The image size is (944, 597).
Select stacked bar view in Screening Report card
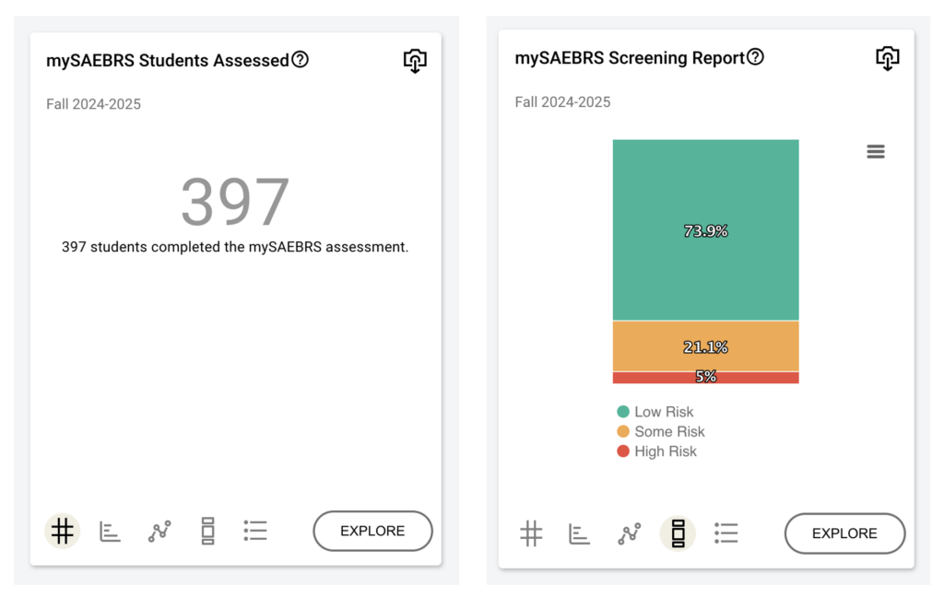678,533
